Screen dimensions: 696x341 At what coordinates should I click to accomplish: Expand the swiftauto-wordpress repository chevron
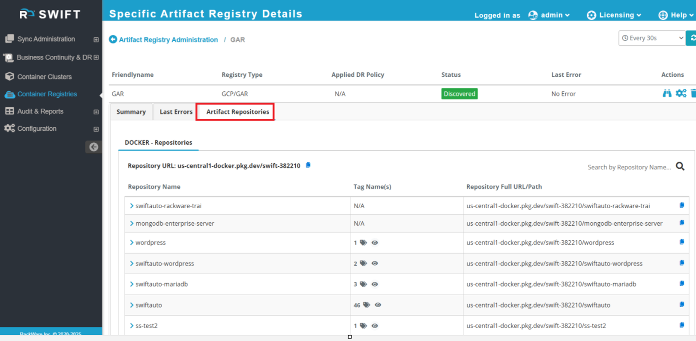pyautogui.click(x=131, y=264)
